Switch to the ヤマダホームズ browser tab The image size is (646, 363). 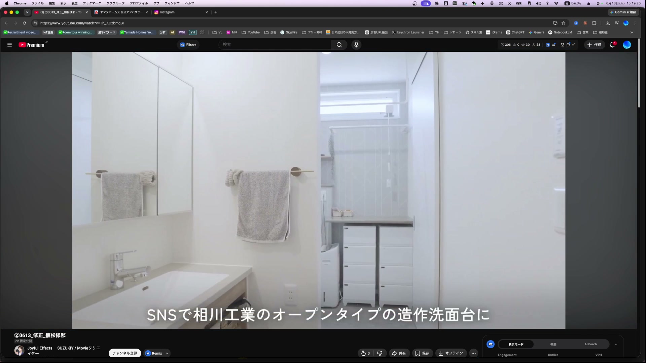(121, 12)
